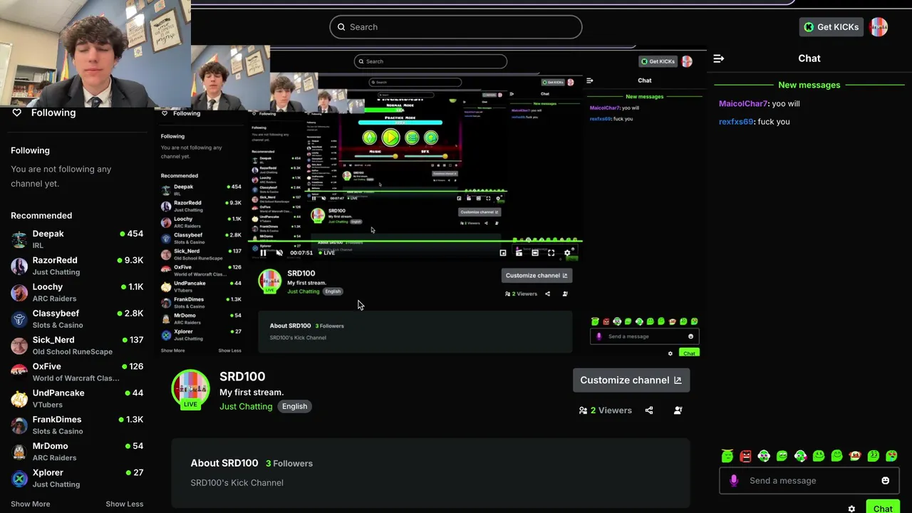Open OxFive's World of Warcraft stream

77,372
